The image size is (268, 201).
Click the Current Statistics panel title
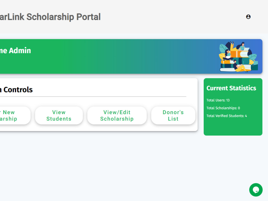pyautogui.click(x=231, y=88)
